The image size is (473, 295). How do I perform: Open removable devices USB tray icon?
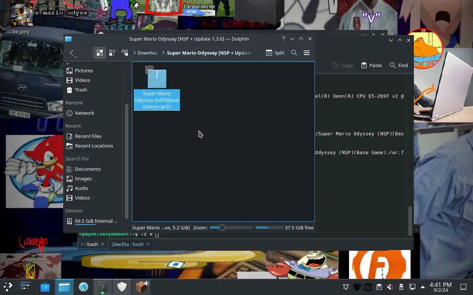click(401, 287)
